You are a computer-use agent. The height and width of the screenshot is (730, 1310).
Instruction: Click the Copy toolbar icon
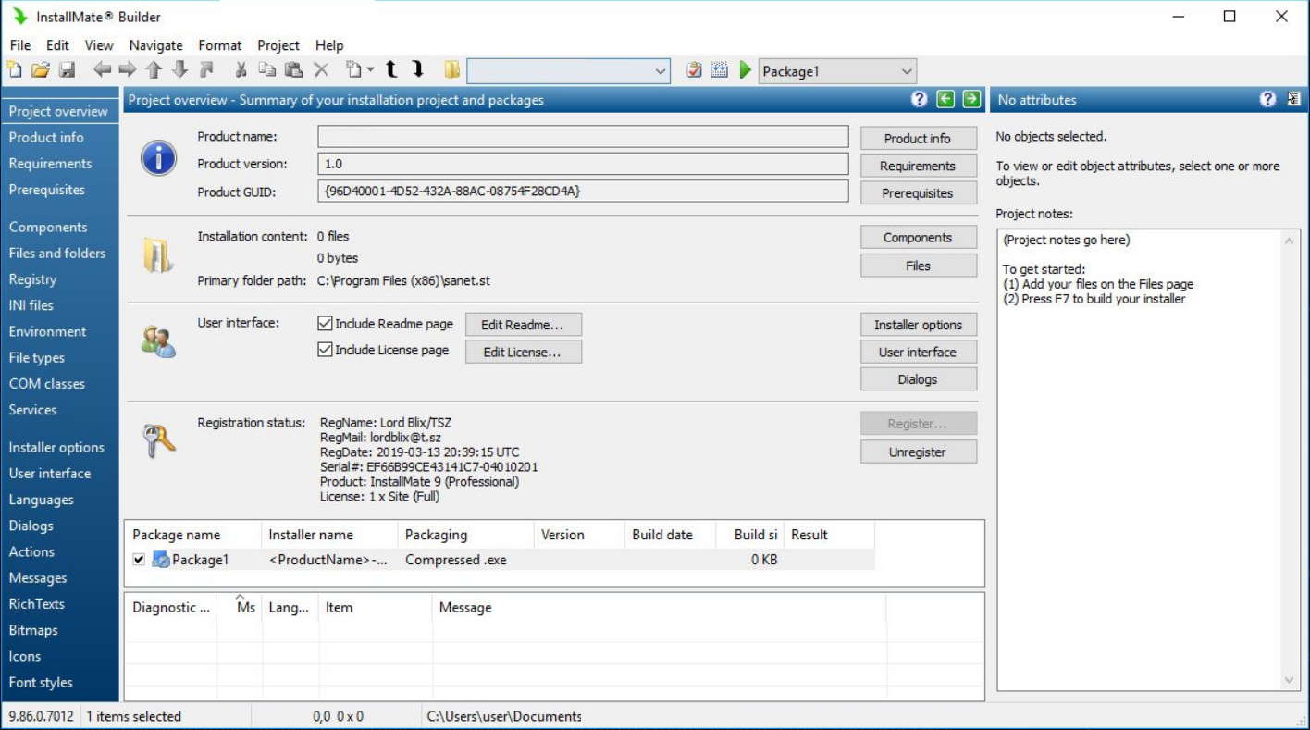(x=267, y=70)
